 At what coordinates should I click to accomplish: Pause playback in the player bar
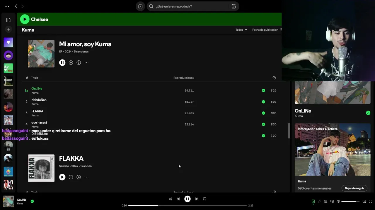(x=187, y=199)
